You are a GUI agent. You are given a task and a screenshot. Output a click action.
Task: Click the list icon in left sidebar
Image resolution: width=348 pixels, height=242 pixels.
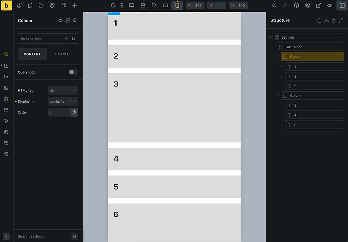tap(6, 110)
